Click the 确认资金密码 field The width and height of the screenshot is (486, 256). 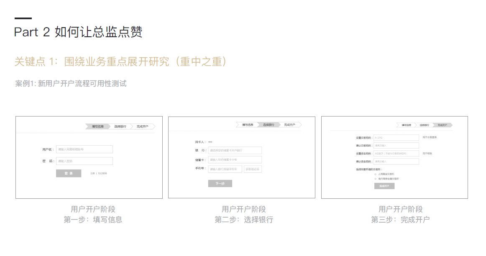point(396,161)
